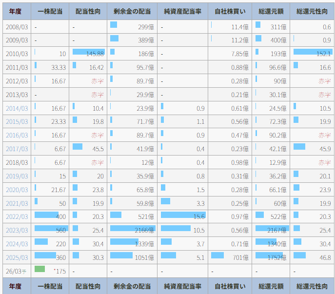Click the 一株配当 header in top row
Viewport: 335px width, 294px height.
50,11
